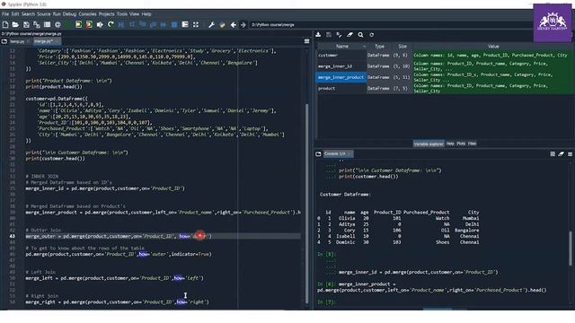
Task: Select customer variable row
Action: [445, 56]
